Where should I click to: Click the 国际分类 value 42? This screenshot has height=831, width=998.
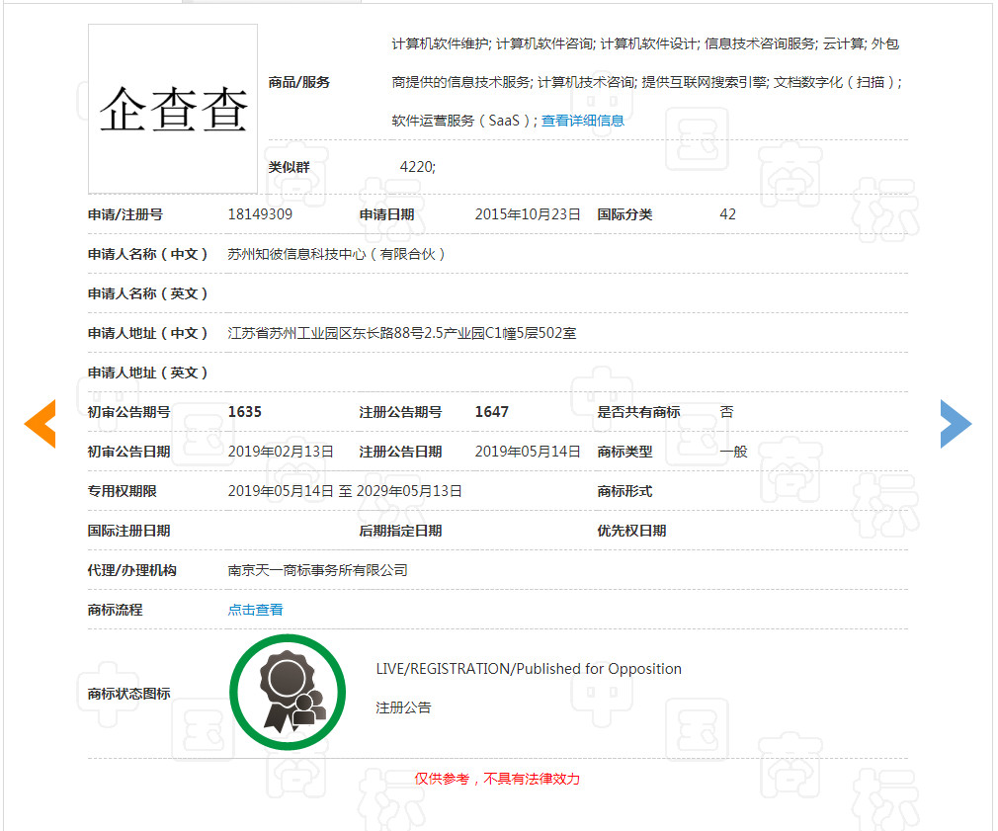(x=728, y=213)
